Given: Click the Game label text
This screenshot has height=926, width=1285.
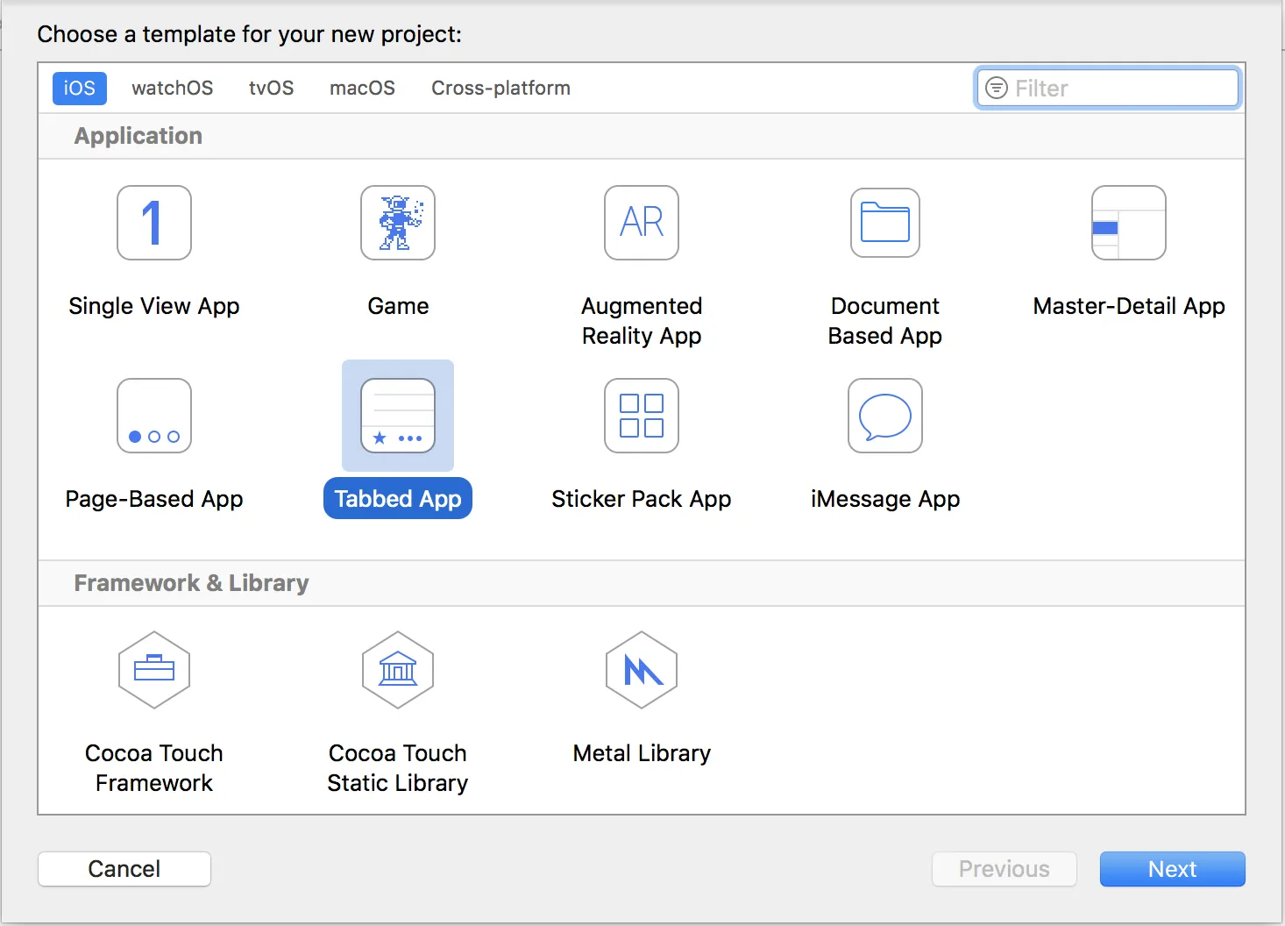Looking at the screenshot, I should pyautogui.click(x=398, y=306).
